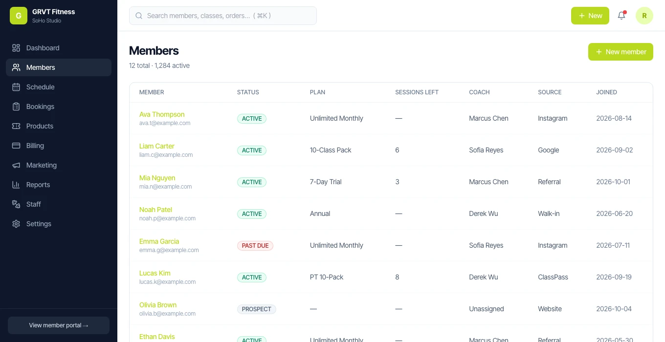Click the Bookings clipboard icon
The image size is (665, 342).
(16, 107)
